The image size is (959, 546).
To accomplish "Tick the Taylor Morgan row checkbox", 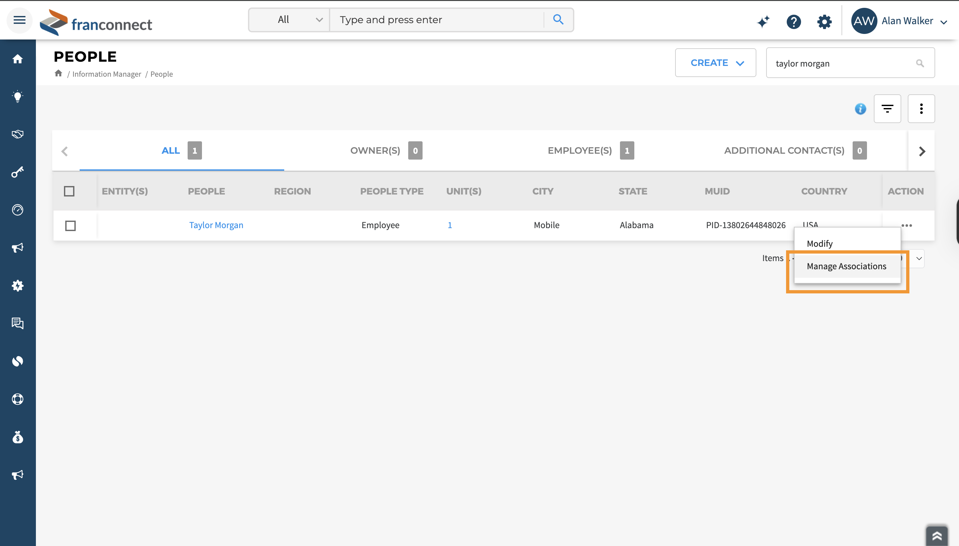I will 70,226.
